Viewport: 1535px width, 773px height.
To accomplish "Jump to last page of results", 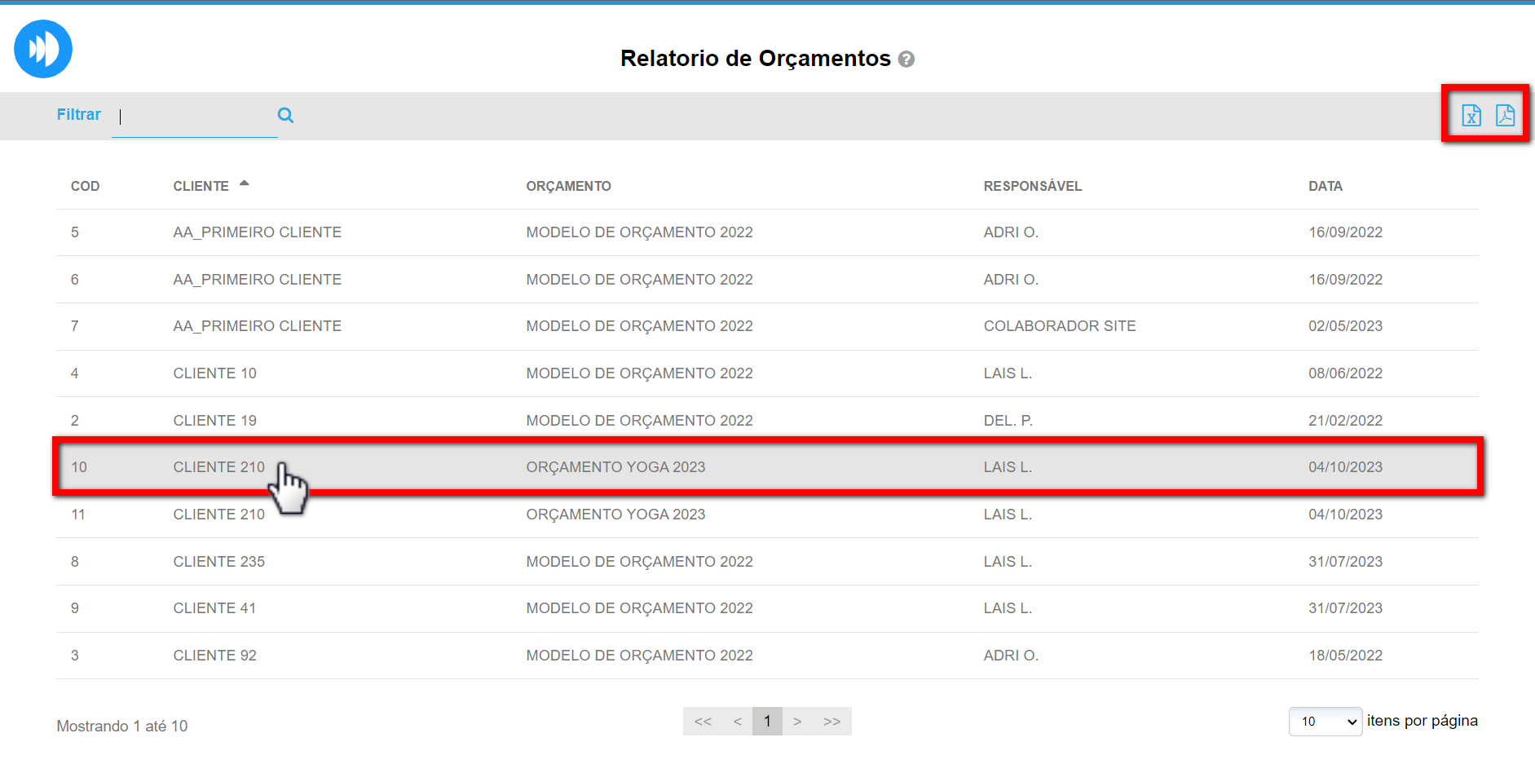I will (831, 722).
